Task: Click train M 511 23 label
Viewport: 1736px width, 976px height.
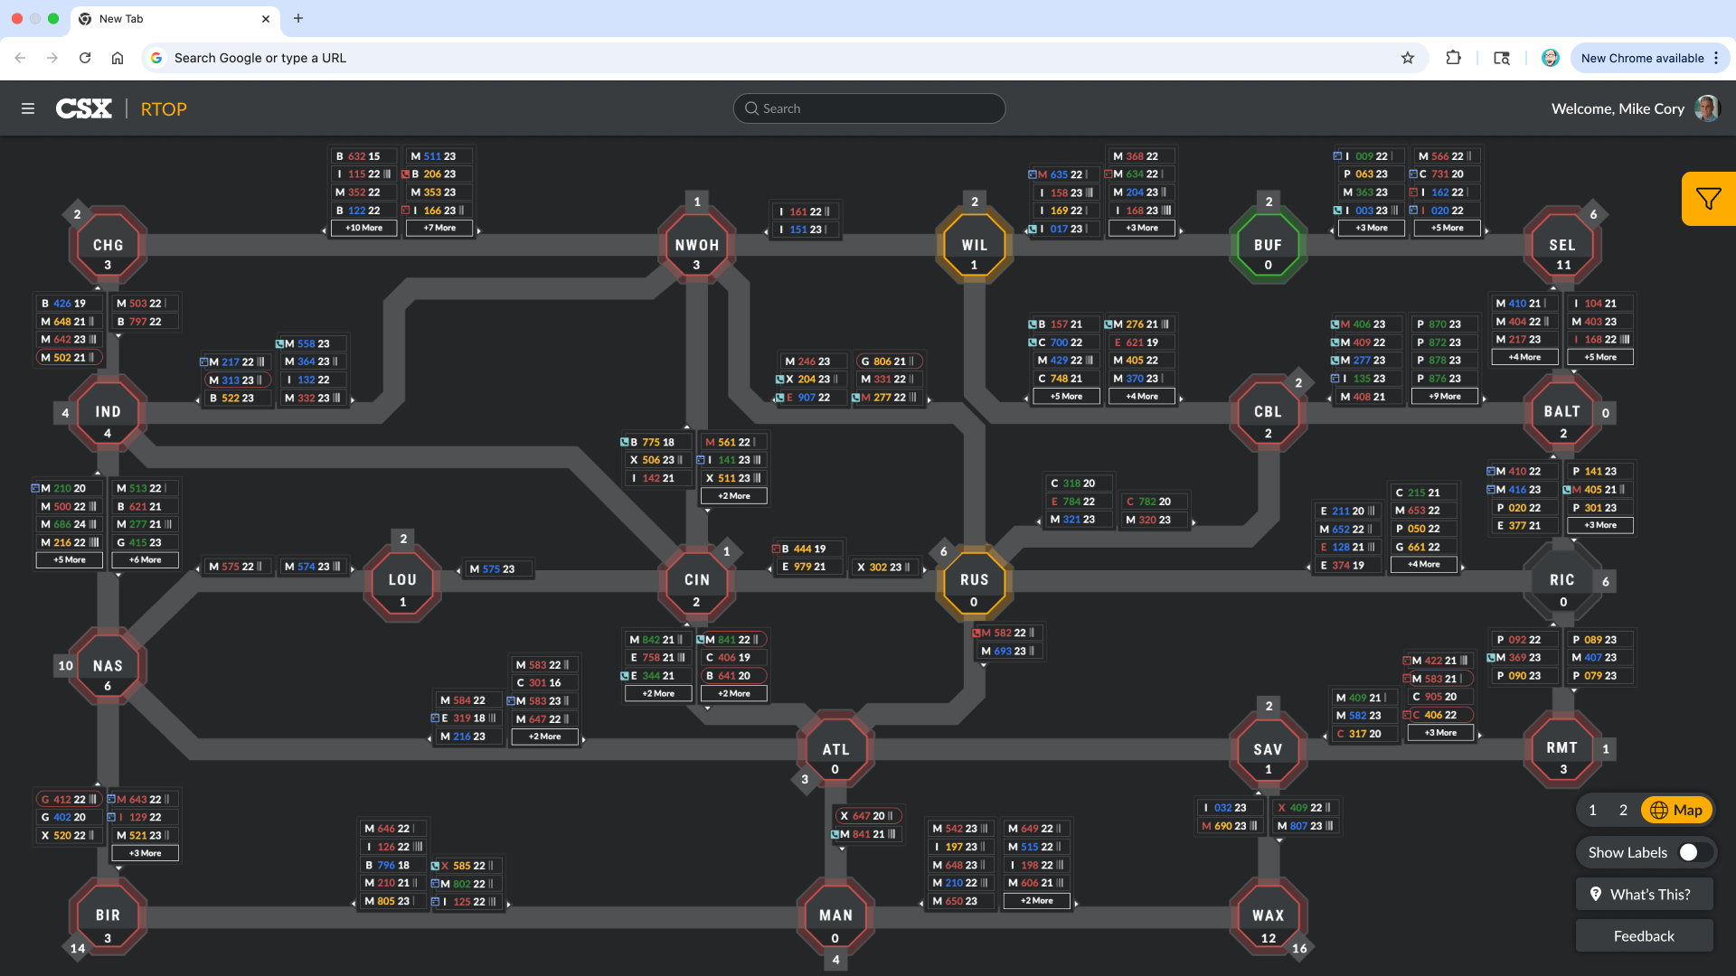Action: (x=439, y=156)
